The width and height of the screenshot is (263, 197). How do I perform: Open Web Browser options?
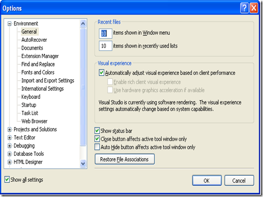tap(34, 121)
